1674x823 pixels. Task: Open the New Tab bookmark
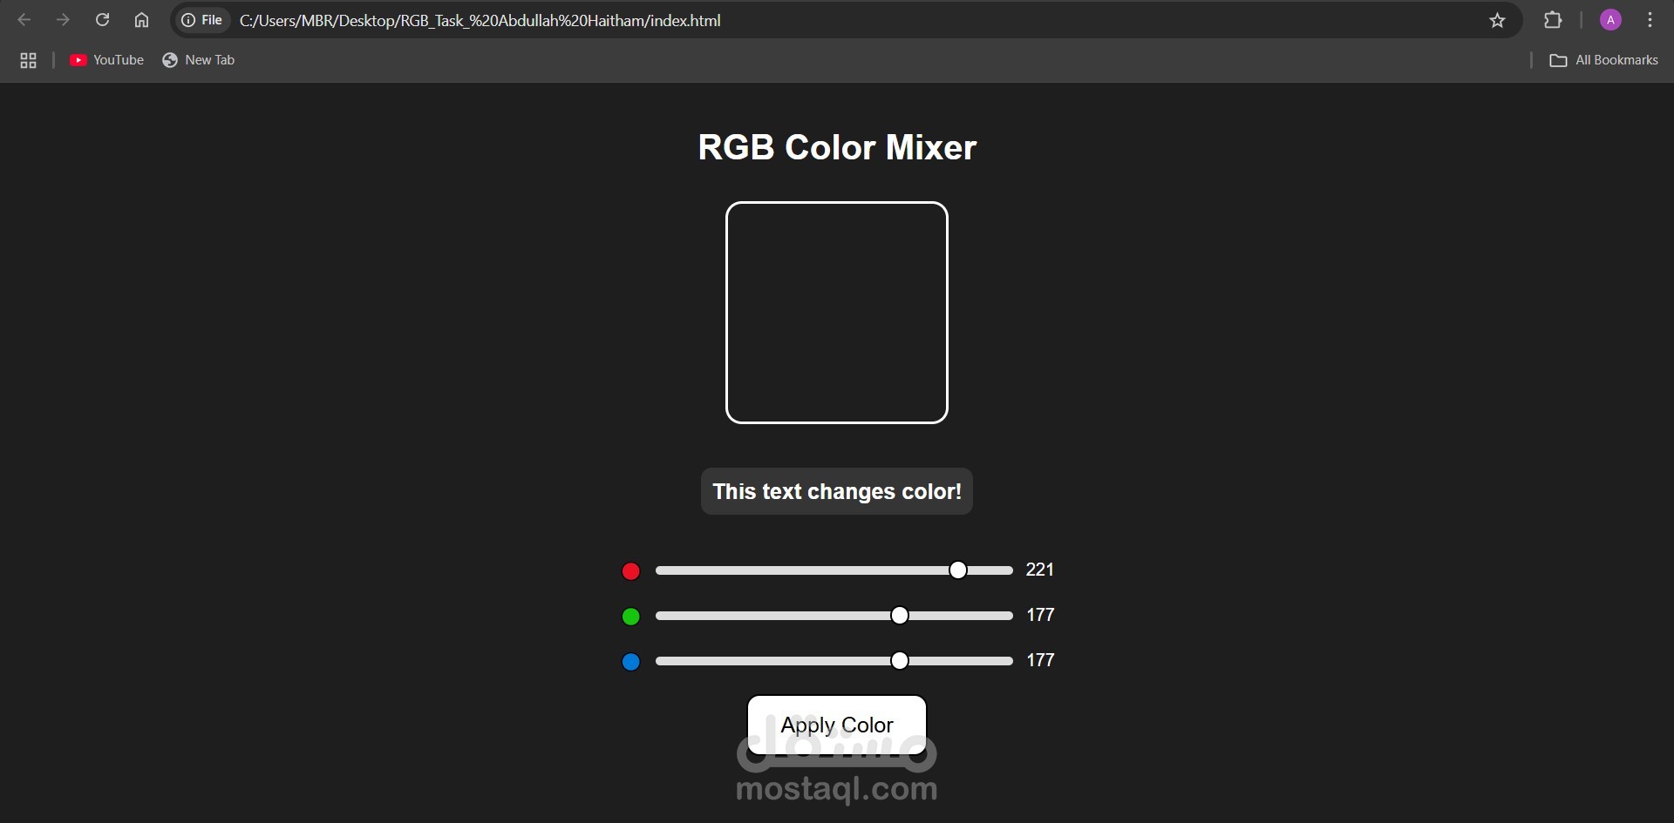pyautogui.click(x=199, y=60)
